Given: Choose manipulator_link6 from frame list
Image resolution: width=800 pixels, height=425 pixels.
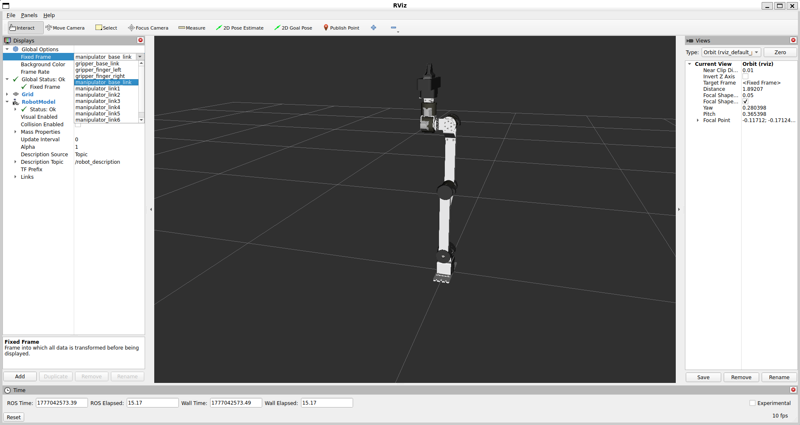Looking at the screenshot, I should [x=106, y=120].
